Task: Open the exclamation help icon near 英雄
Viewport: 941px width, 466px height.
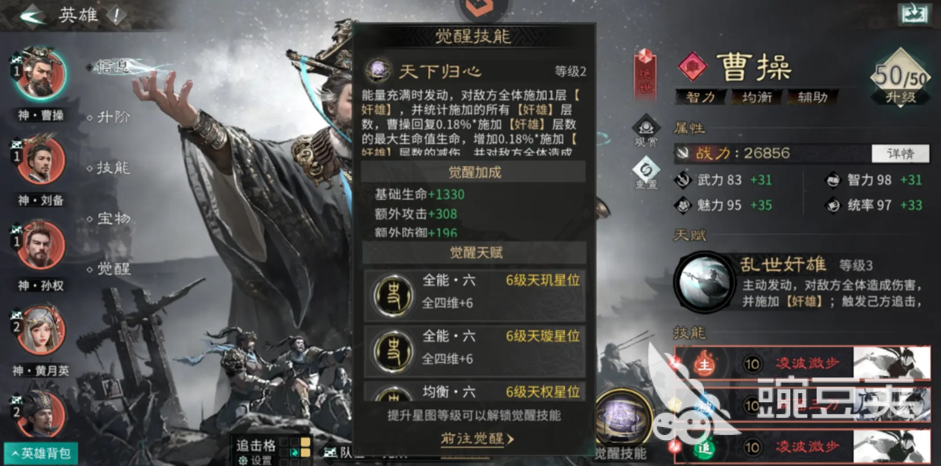Action: tap(116, 16)
